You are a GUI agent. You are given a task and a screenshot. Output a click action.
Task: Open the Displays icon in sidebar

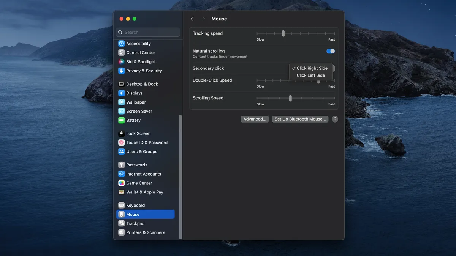tap(121, 93)
